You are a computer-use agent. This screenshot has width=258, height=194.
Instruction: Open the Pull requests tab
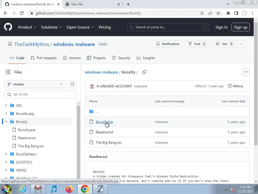pyautogui.click(x=44, y=58)
